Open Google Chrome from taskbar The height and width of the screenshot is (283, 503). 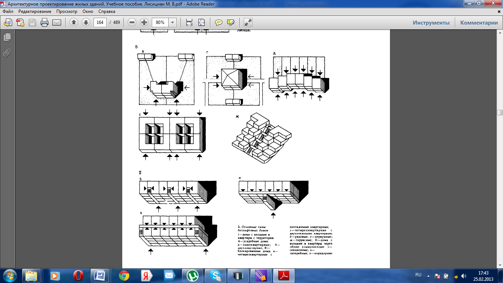(123, 275)
